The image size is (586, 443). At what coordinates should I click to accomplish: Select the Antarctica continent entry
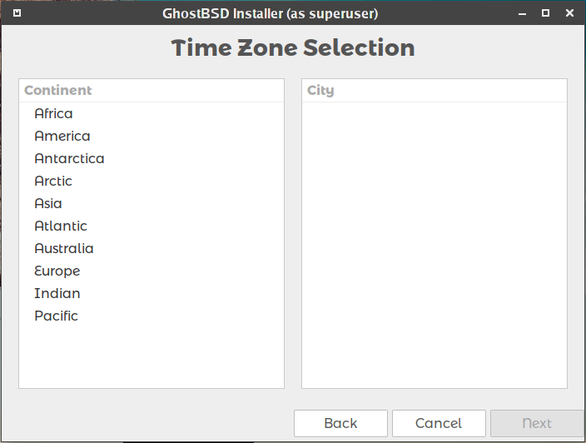[69, 158]
